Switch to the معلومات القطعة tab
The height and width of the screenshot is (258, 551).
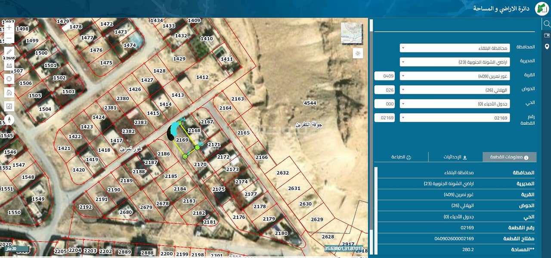pyautogui.click(x=510, y=157)
